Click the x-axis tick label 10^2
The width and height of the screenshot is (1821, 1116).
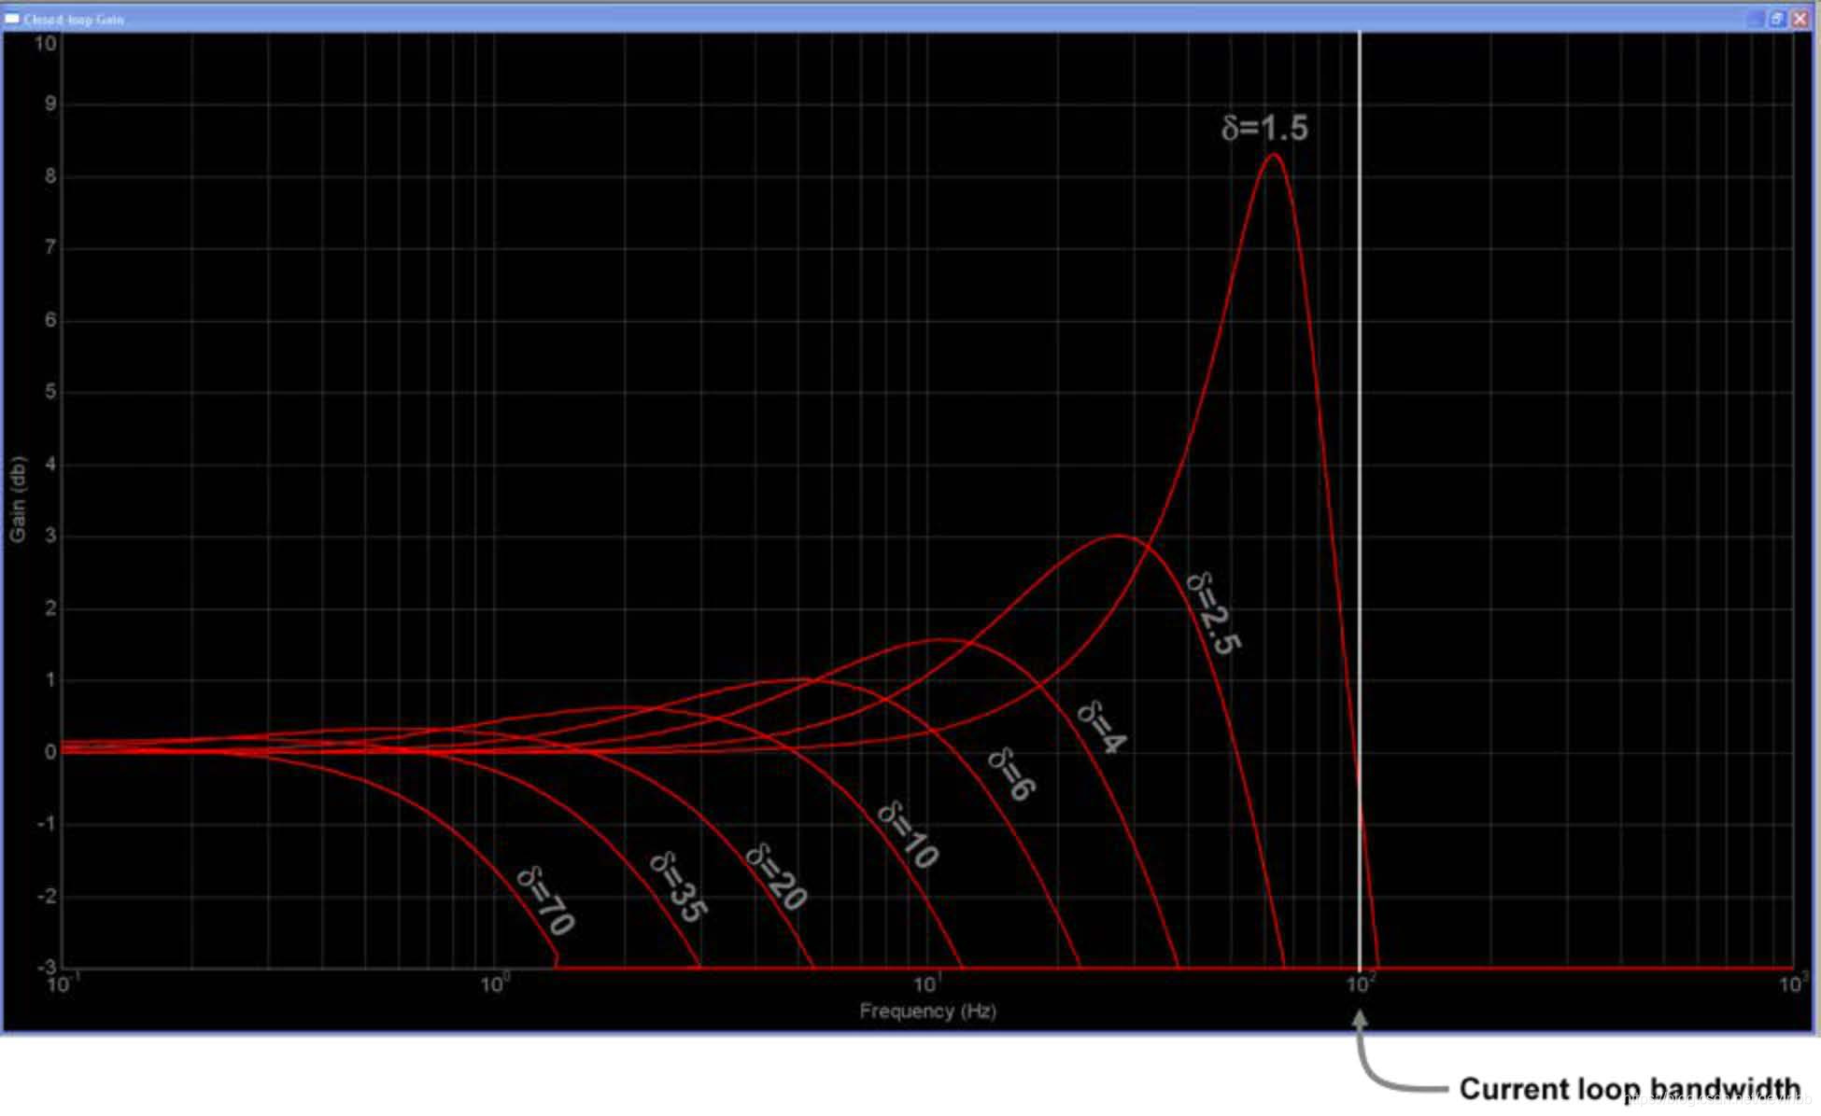(1360, 983)
